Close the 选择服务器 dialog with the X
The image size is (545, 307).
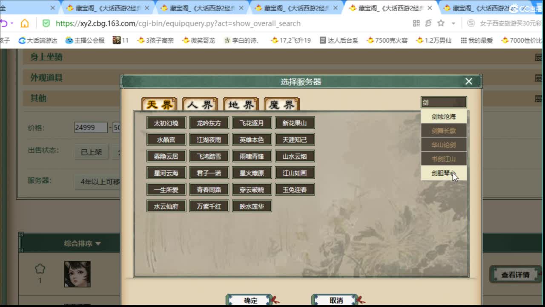click(469, 81)
